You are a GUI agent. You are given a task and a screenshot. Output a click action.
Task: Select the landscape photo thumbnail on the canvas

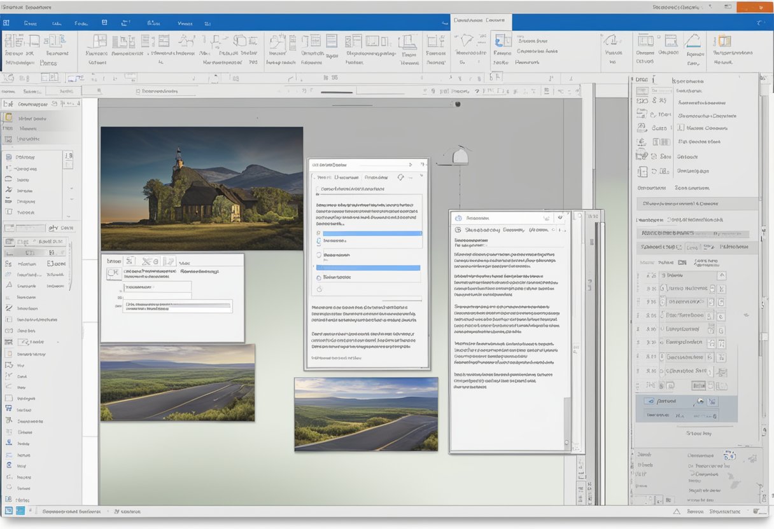click(x=366, y=413)
